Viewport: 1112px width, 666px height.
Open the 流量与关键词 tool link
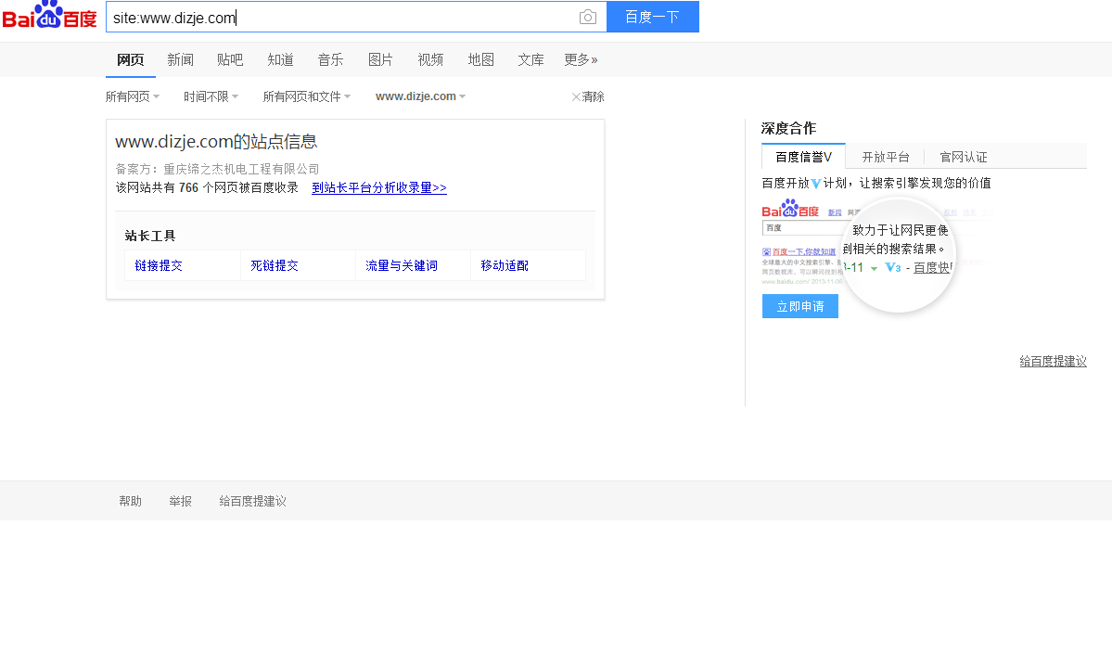pyautogui.click(x=402, y=265)
